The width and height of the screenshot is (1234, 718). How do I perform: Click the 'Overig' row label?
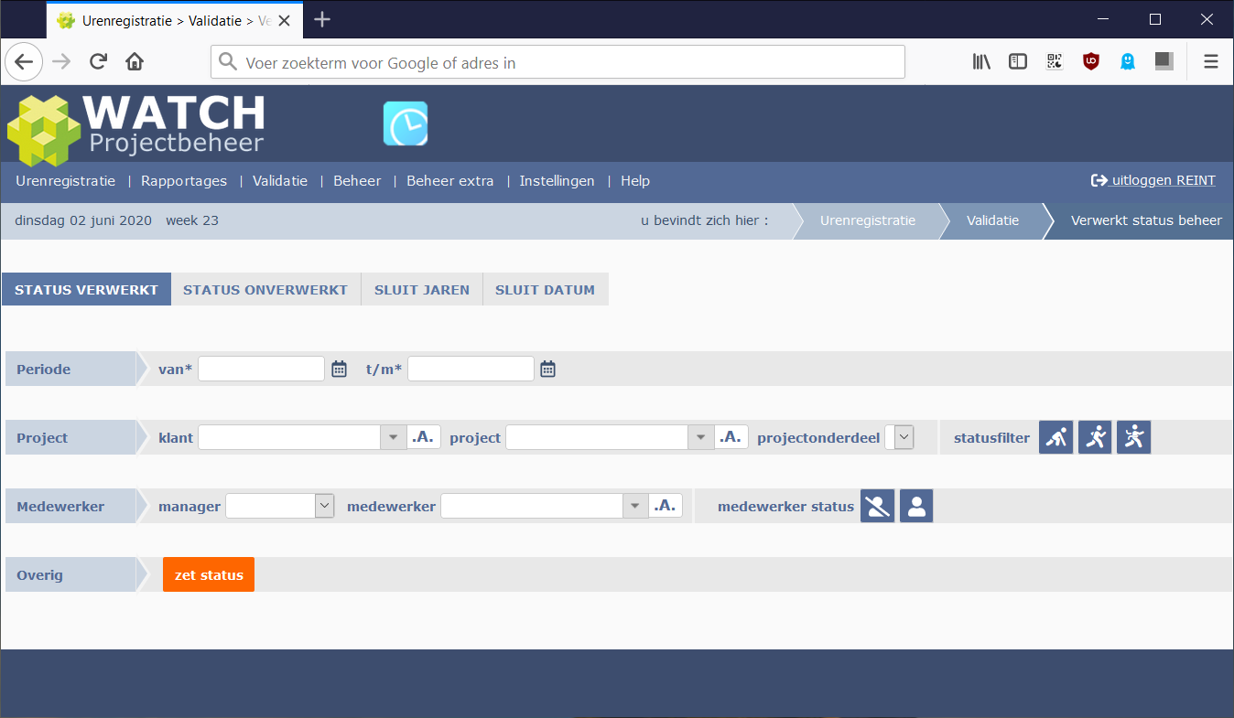pyautogui.click(x=39, y=575)
